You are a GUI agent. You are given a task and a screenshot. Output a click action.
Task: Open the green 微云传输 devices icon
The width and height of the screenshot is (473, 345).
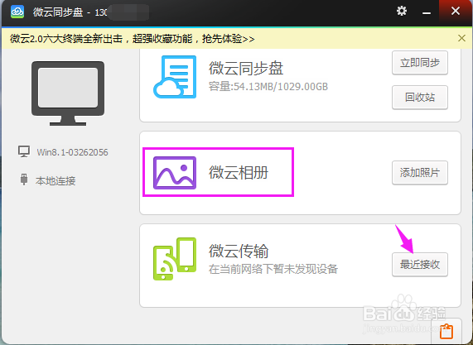click(x=175, y=259)
